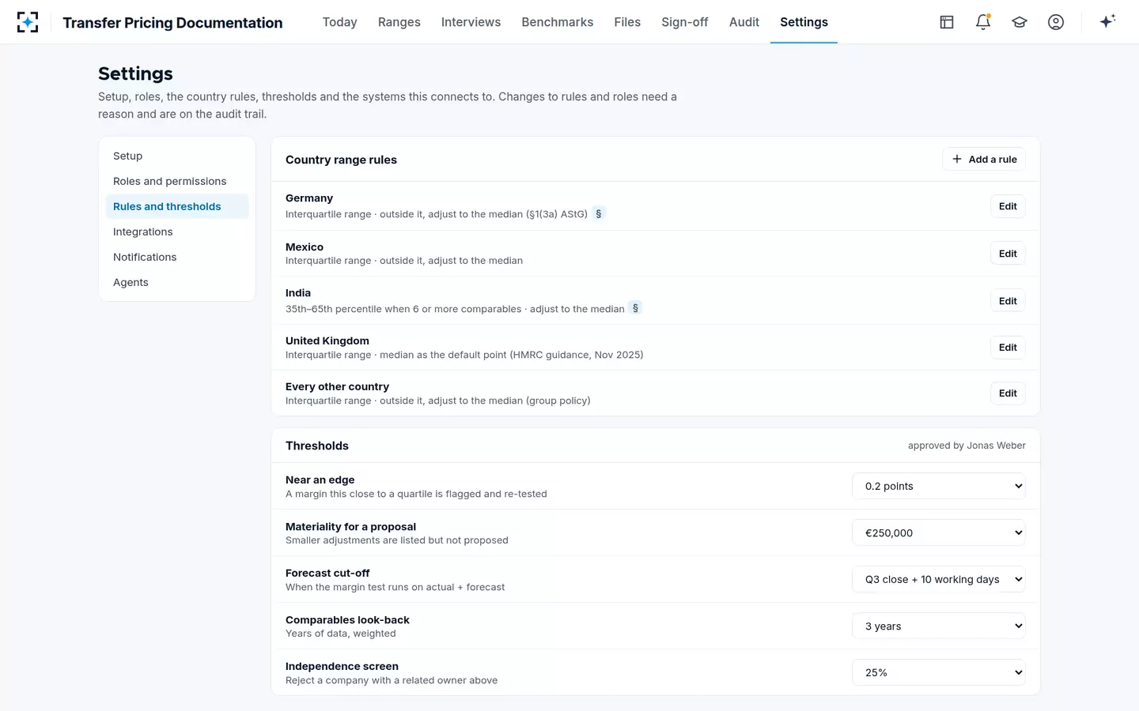Click the app logo icon
This screenshot has width=1139, height=711.
[28, 22]
